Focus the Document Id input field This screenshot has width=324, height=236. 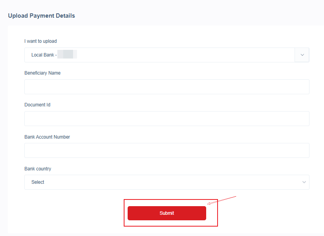coord(167,119)
